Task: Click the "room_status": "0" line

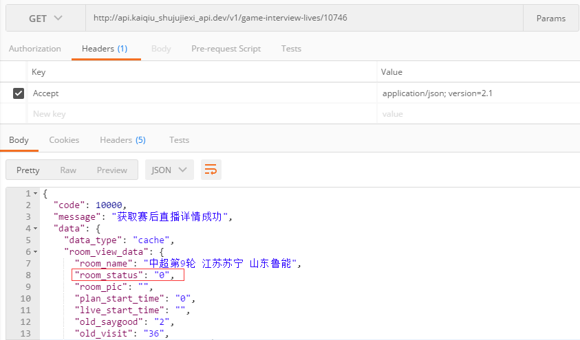Action: click(125, 275)
